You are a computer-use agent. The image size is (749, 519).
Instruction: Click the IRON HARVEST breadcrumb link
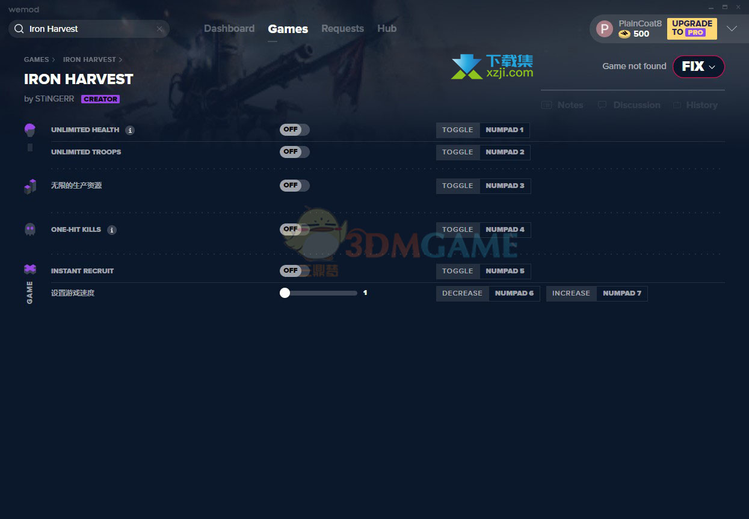90,60
